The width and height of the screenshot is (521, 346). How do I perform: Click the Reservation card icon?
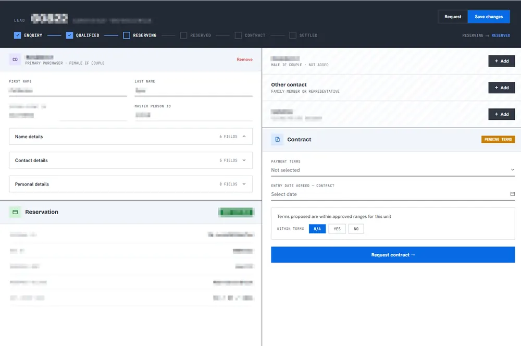click(15, 212)
